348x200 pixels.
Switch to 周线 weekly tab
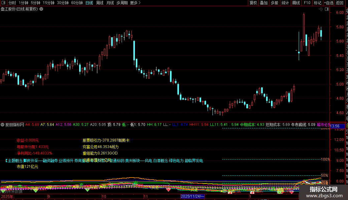100,3
